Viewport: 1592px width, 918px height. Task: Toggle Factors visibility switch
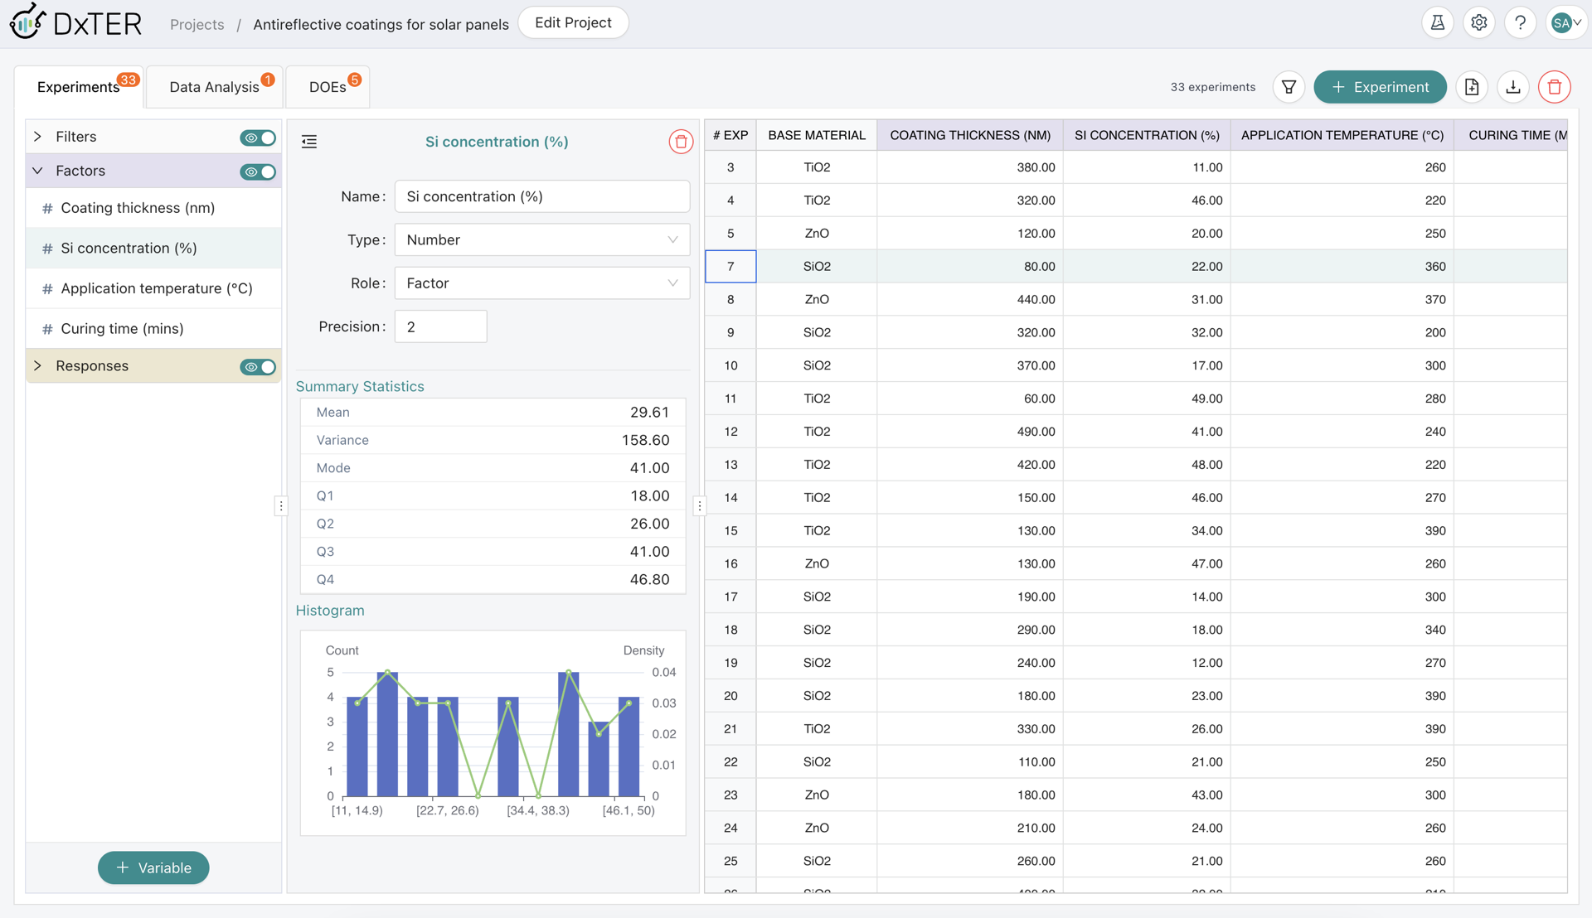pyautogui.click(x=258, y=172)
